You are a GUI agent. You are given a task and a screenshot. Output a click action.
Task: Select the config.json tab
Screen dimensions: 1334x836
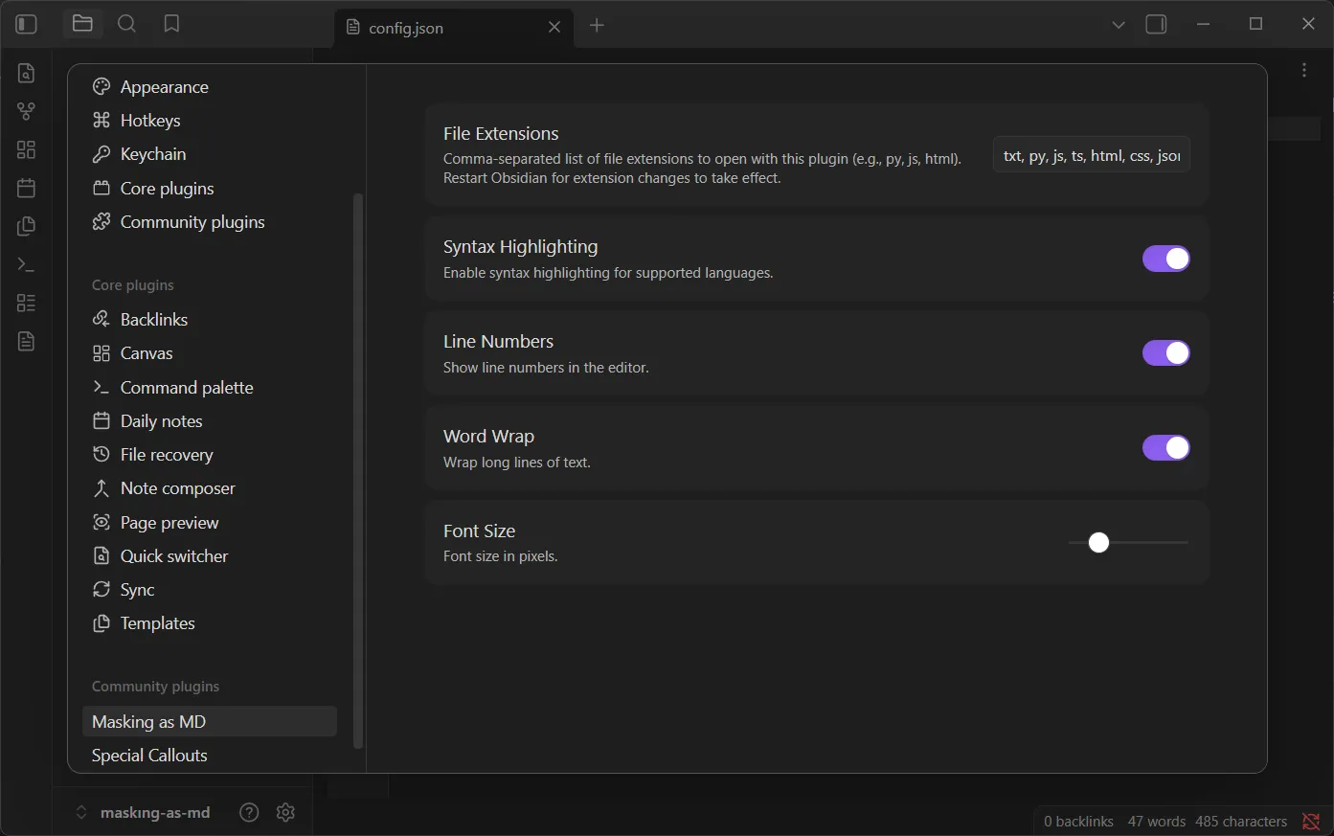tap(454, 28)
